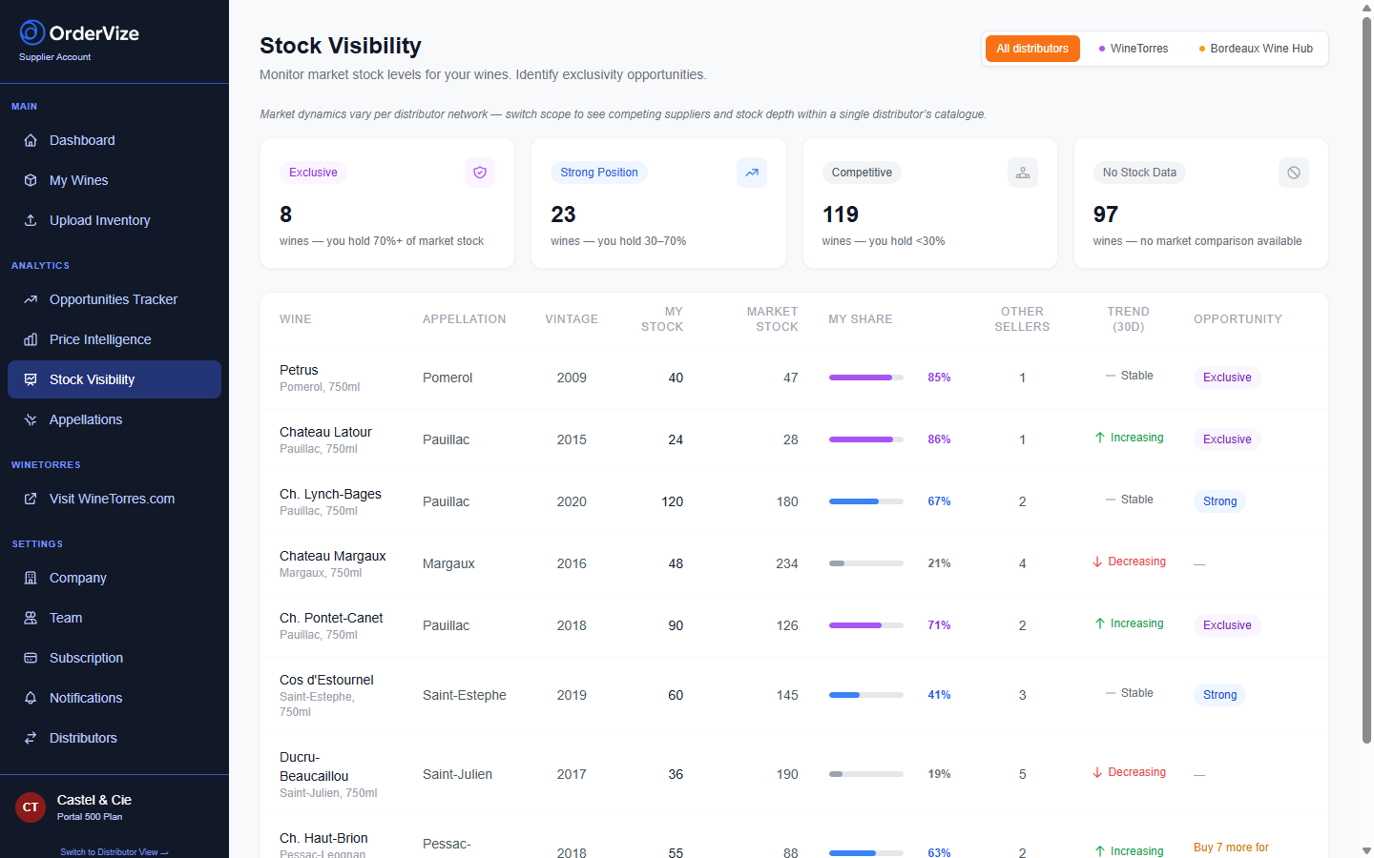Click the Subscription card icon
1374x858 pixels.
tap(31, 658)
